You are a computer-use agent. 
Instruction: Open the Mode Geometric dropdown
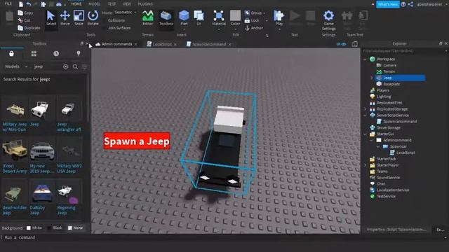126,13
